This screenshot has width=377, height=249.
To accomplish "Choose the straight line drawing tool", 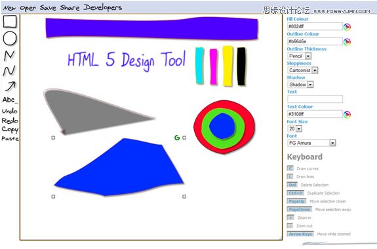I will [x=9, y=55].
